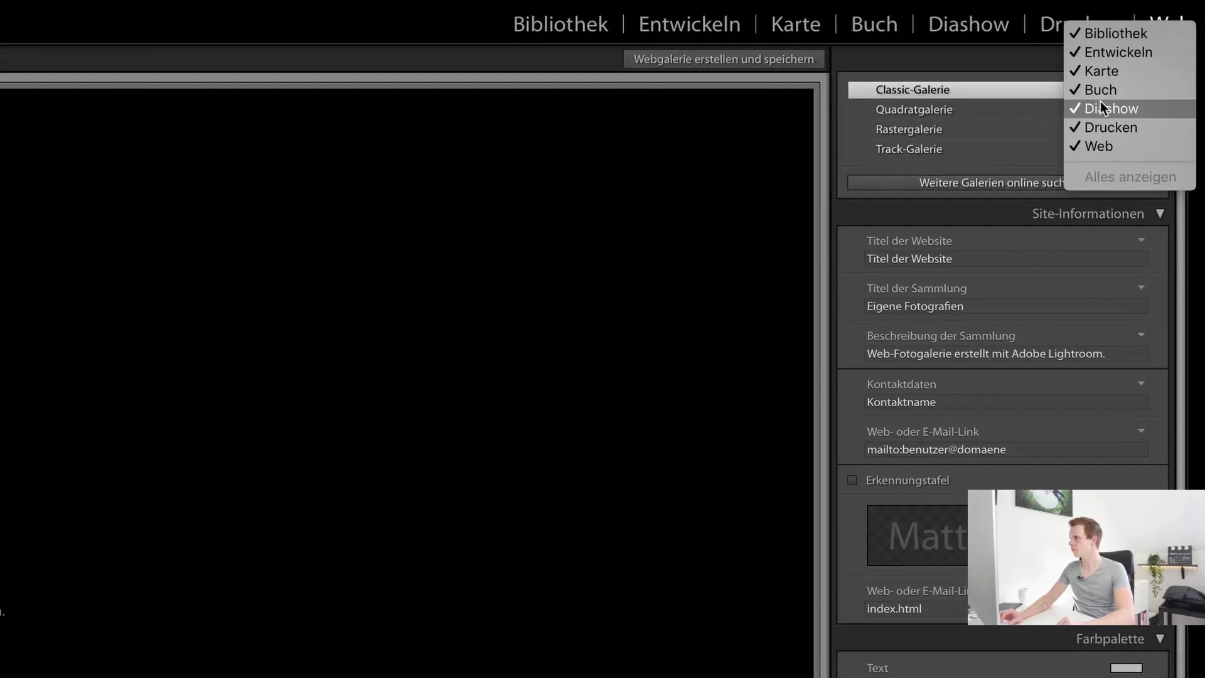Enable the Erkennungstafel checkbox

(852, 480)
